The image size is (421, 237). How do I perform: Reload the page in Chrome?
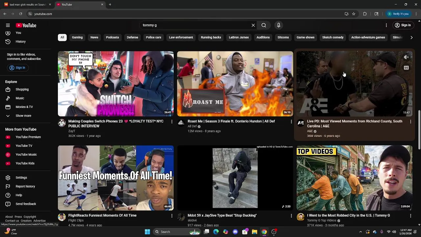pos(20,14)
